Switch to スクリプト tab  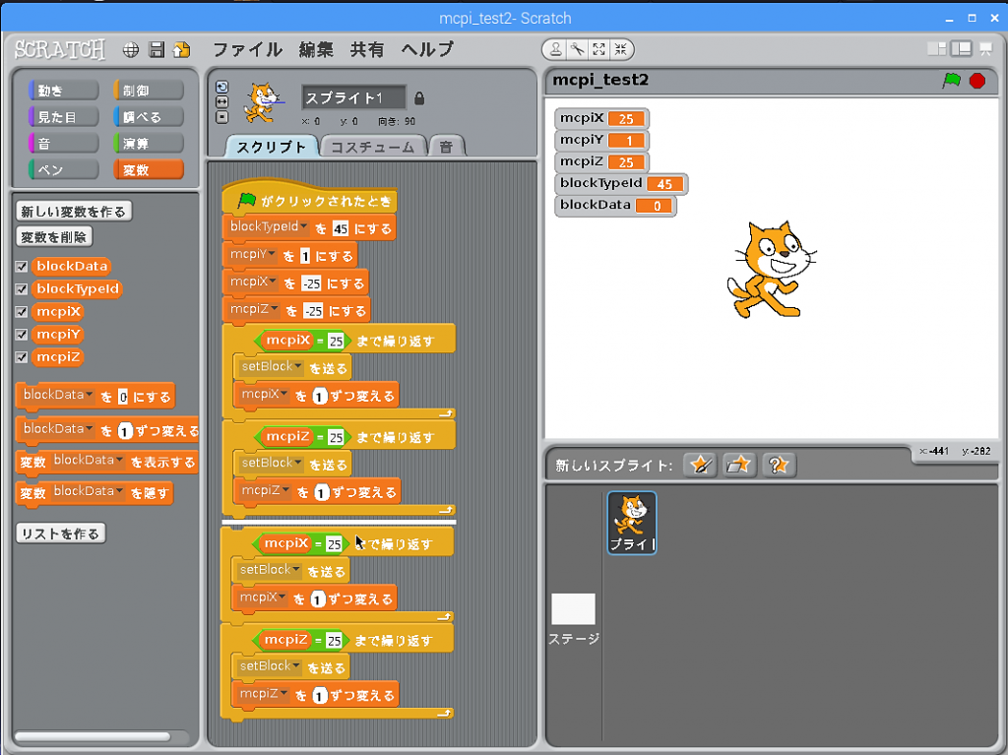coord(272,147)
